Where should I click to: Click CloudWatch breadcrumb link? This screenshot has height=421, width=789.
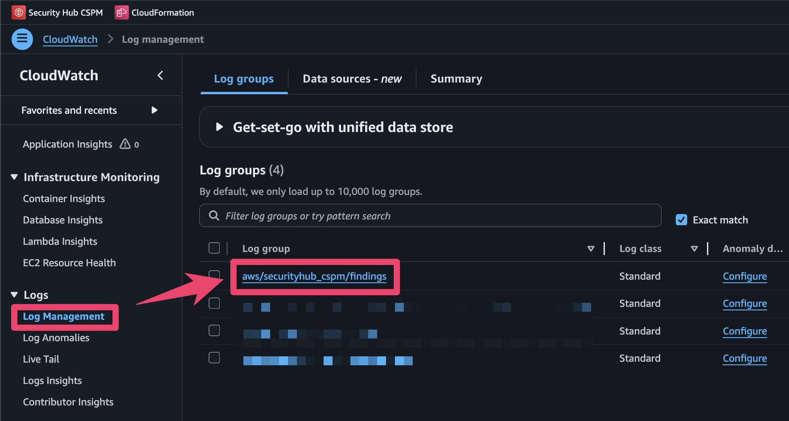[70, 39]
